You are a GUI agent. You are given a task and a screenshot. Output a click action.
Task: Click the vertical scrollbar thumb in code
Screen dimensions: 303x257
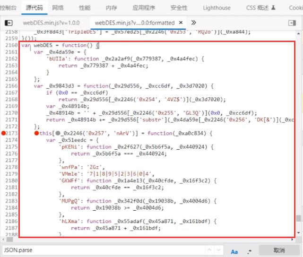(298, 218)
